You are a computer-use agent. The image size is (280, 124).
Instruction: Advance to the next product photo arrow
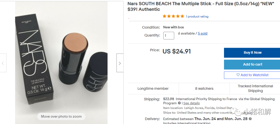[120, 63]
